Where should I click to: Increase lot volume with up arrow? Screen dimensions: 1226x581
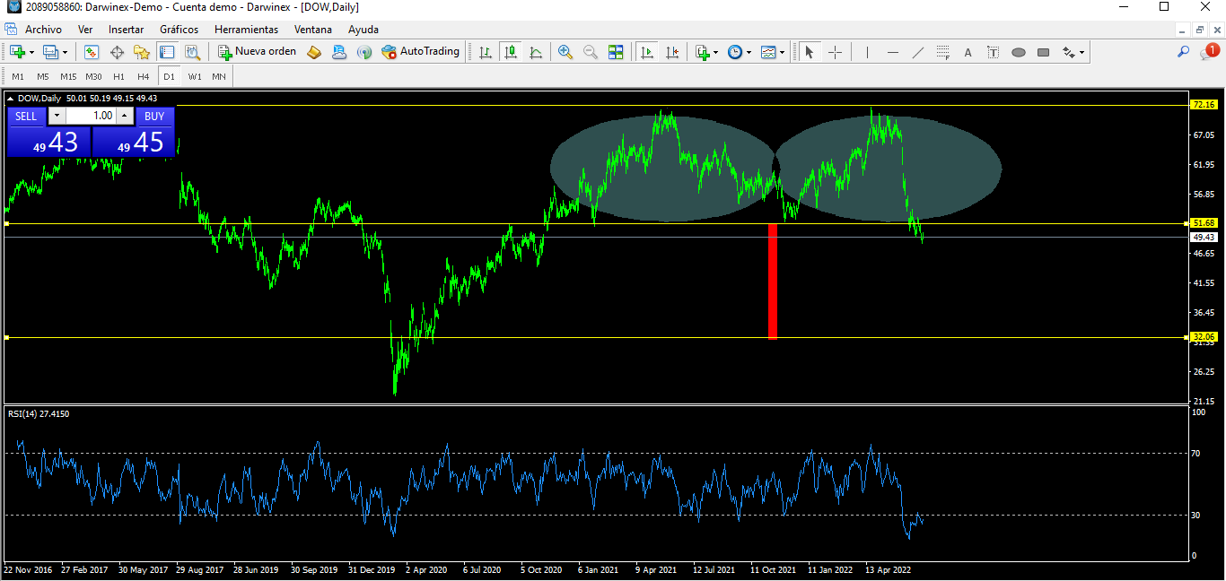point(125,116)
